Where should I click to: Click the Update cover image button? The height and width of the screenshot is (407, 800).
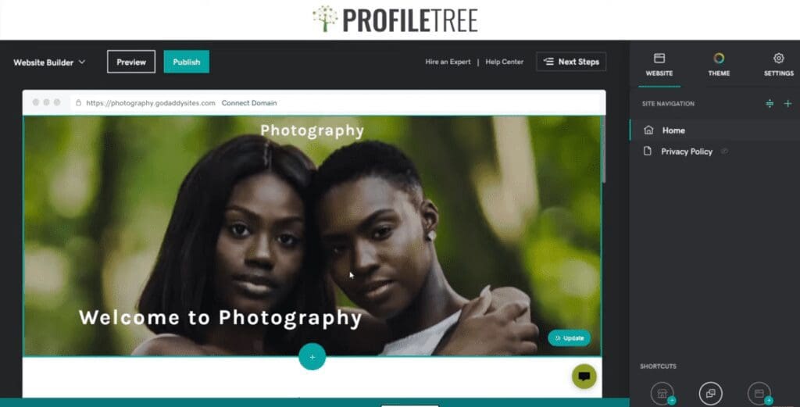point(570,338)
